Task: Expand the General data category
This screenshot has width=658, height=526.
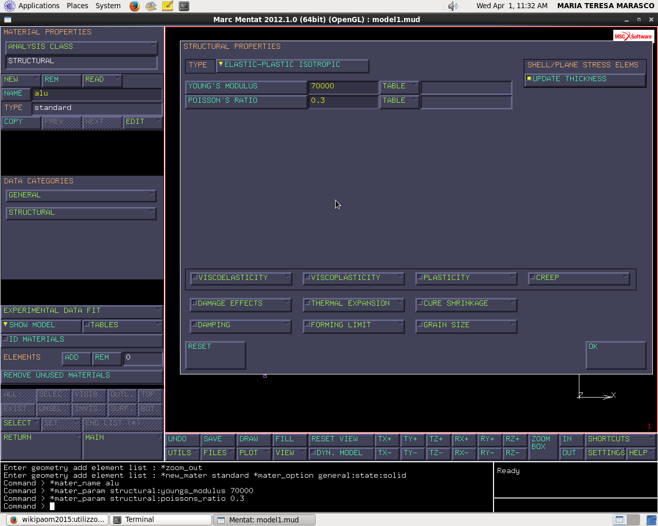Action: [x=81, y=196]
